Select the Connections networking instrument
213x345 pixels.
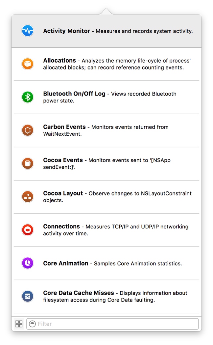61,227
